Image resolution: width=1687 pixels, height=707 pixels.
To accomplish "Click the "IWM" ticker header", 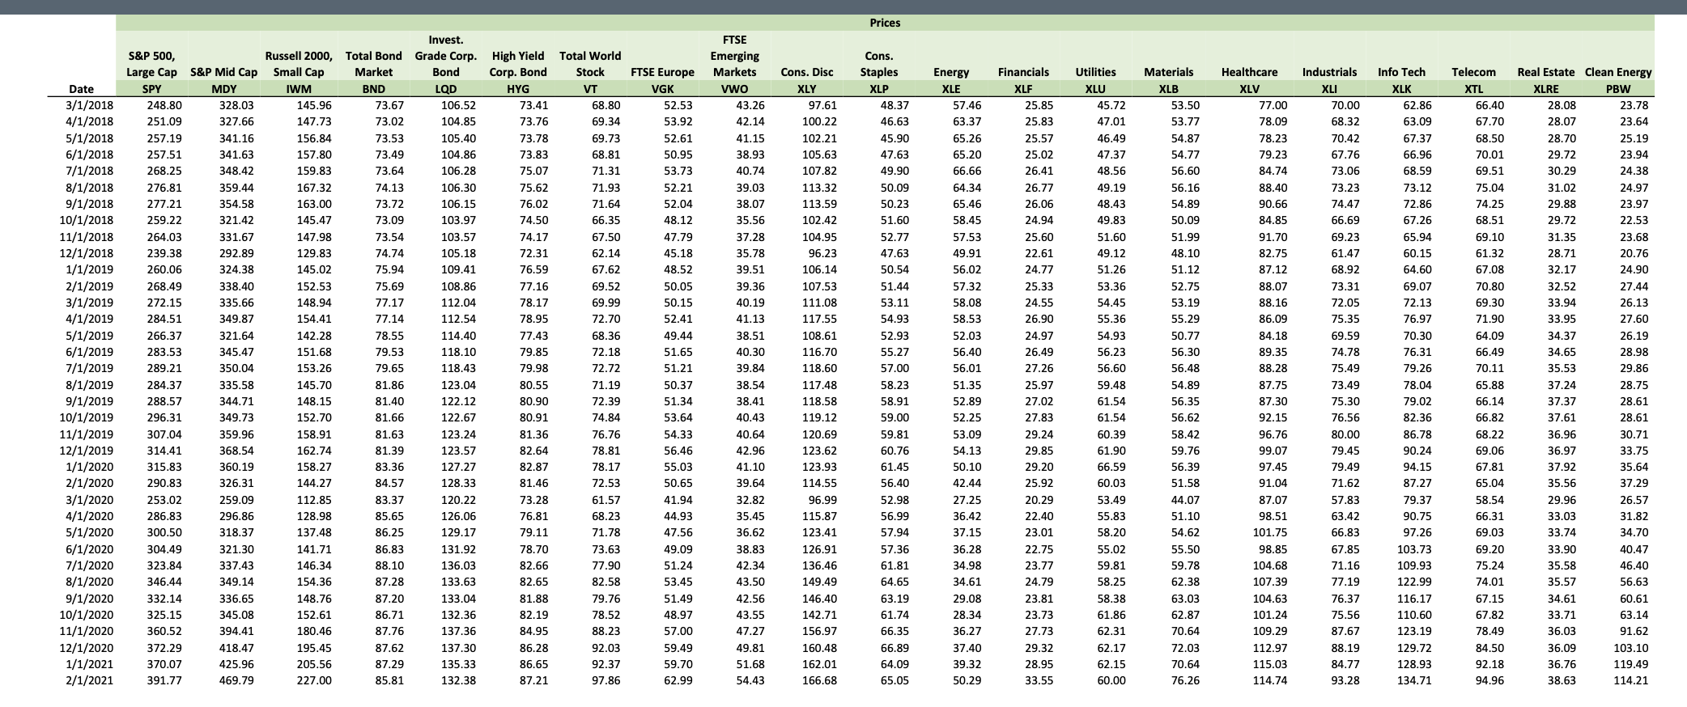I will coord(299,89).
